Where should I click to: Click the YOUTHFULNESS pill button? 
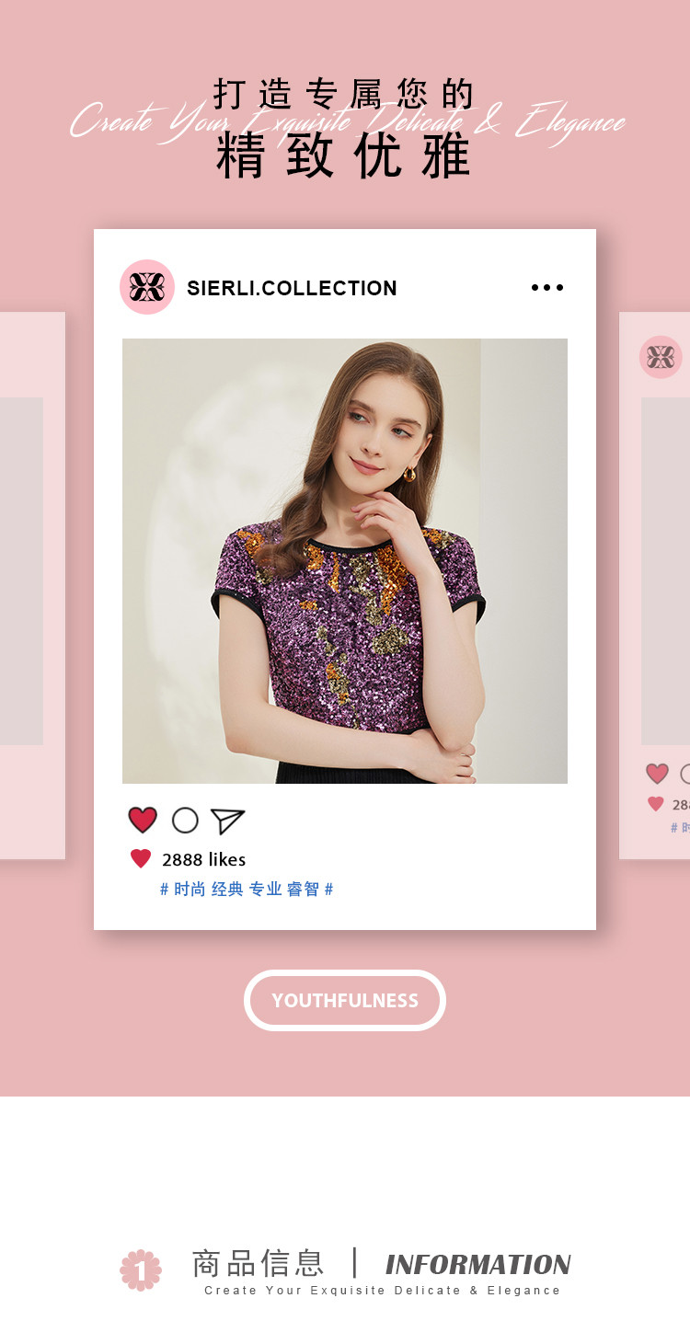345,1000
